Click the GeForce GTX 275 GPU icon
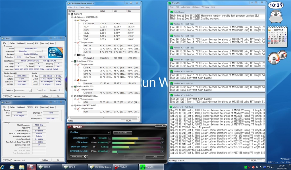Image resolution: width=291 pixels, height=170 pixels. tap(75, 87)
